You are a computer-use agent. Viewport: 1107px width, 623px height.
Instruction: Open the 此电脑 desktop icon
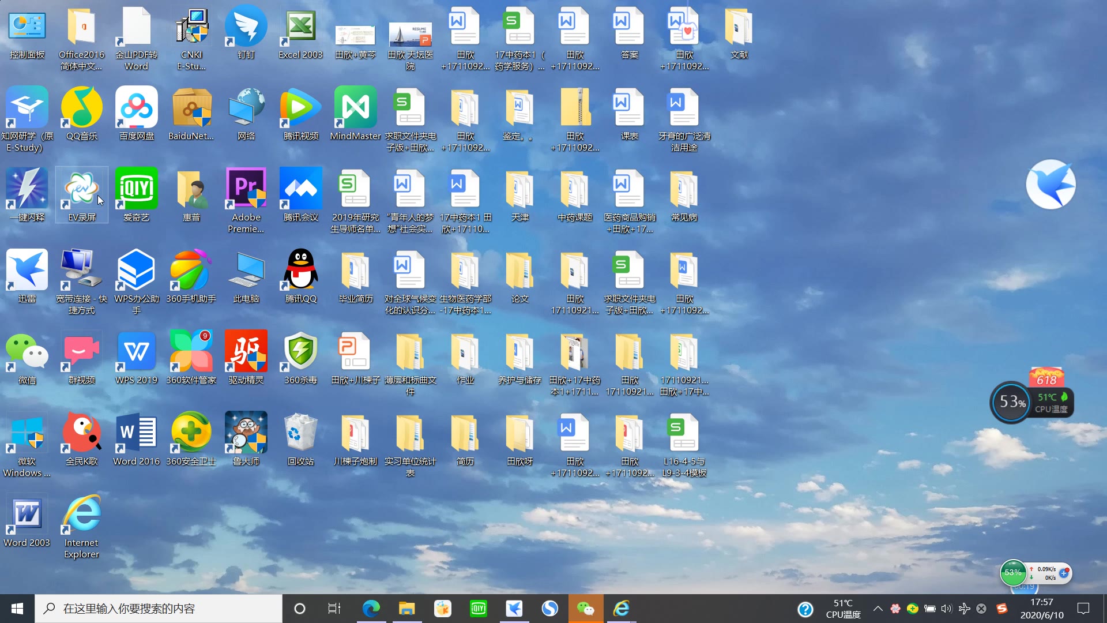coord(246,277)
